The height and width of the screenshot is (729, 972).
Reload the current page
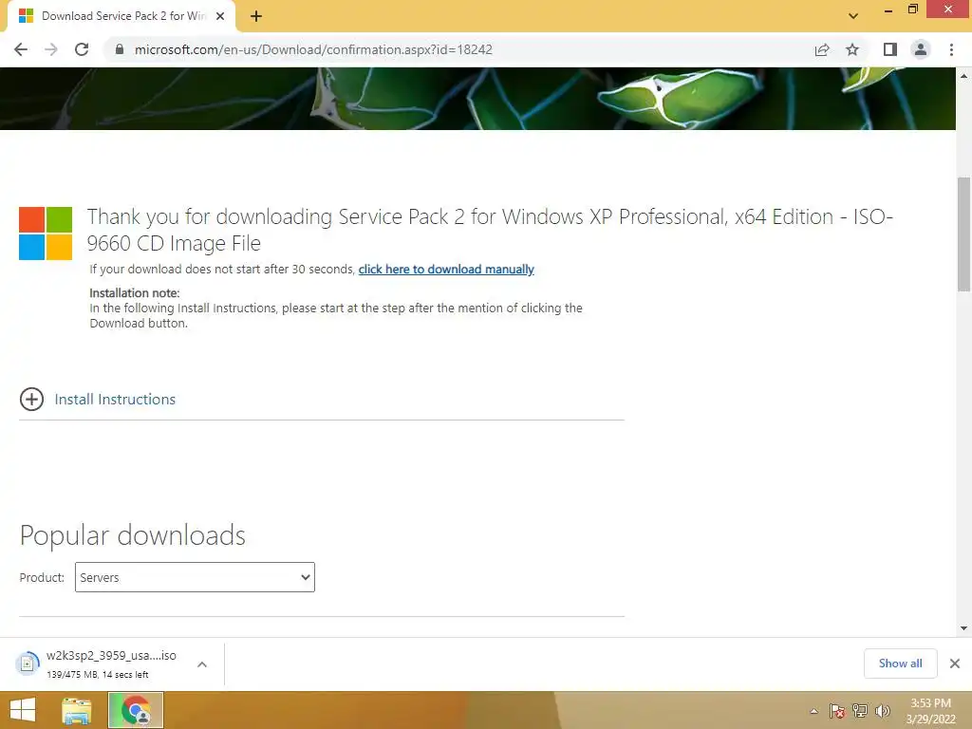click(x=82, y=49)
